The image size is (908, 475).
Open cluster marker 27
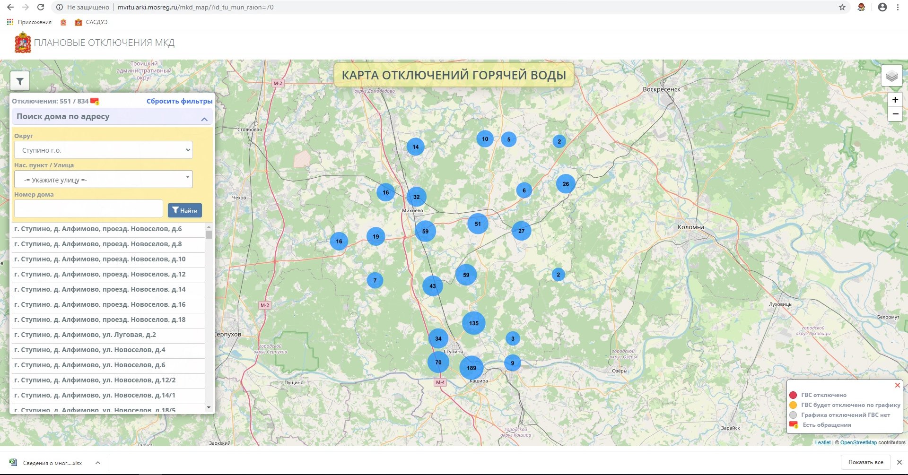[x=521, y=231]
